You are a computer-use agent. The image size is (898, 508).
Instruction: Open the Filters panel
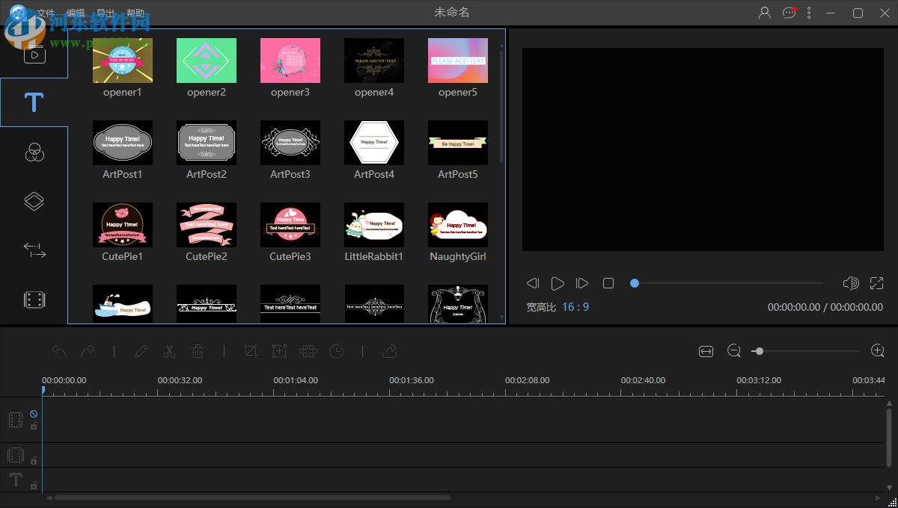pos(34,152)
